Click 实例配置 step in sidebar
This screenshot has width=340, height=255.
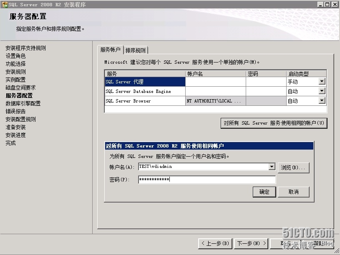[15, 80]
